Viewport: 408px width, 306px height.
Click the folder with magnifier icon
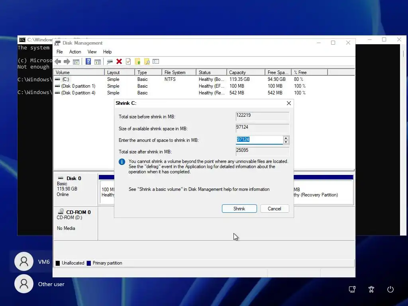pos(147,61)
